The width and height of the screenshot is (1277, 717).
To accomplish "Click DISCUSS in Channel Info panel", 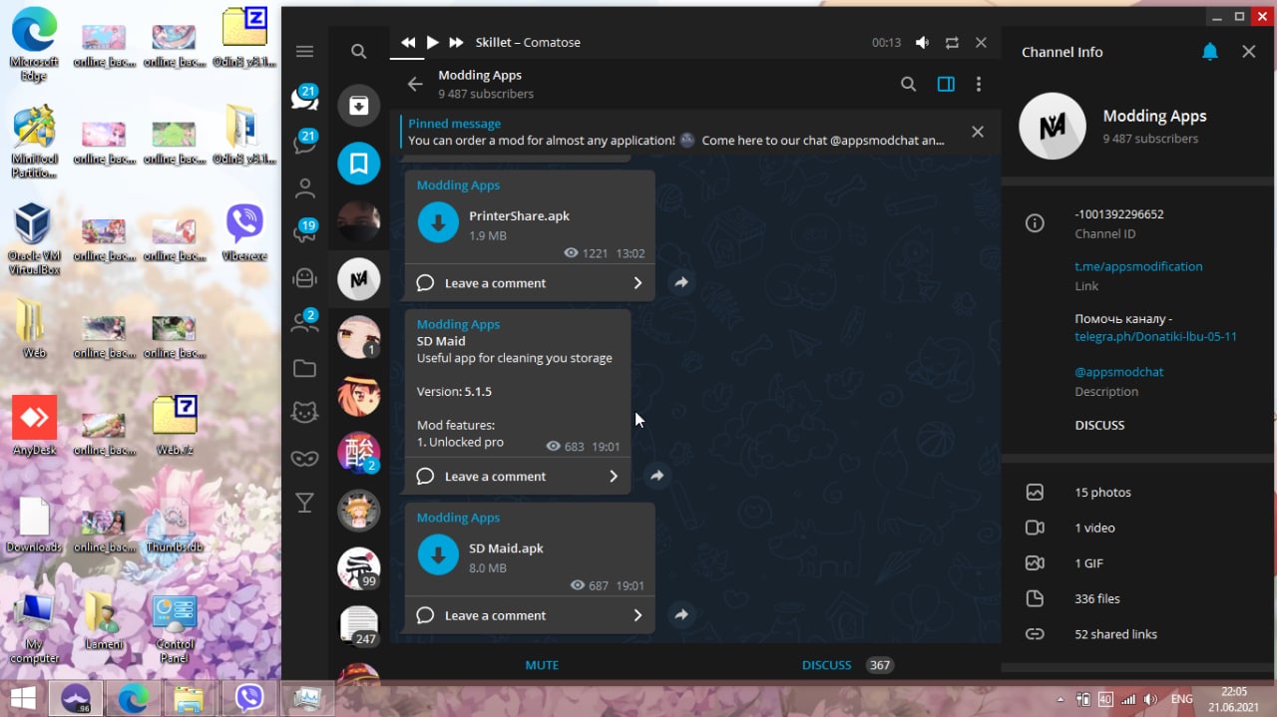I will [1099, 425].
